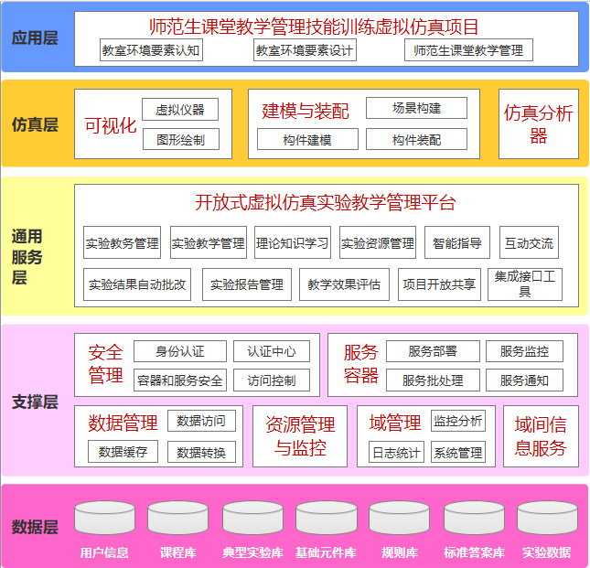Select the 课程库 database cylinder
The image size is (590, 568).
point(178,519)
